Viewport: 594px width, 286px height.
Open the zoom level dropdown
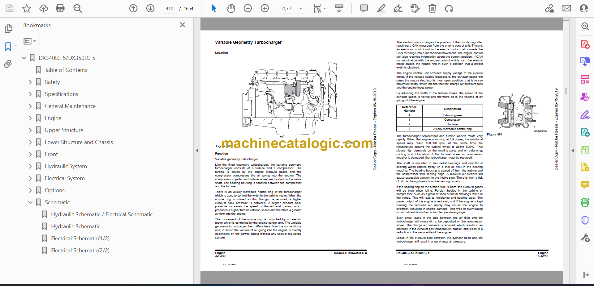300,9
